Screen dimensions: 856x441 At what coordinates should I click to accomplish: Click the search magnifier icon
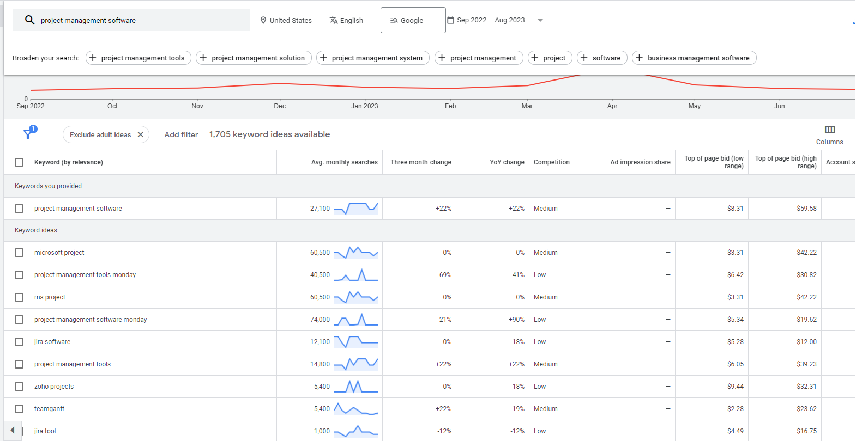click(29, 20)
